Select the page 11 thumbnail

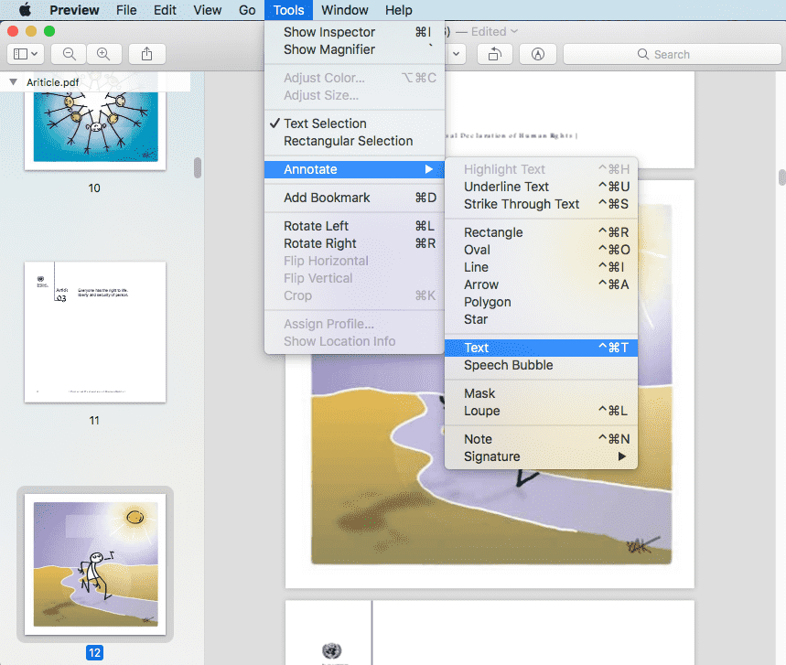click(x=95, y=332)
